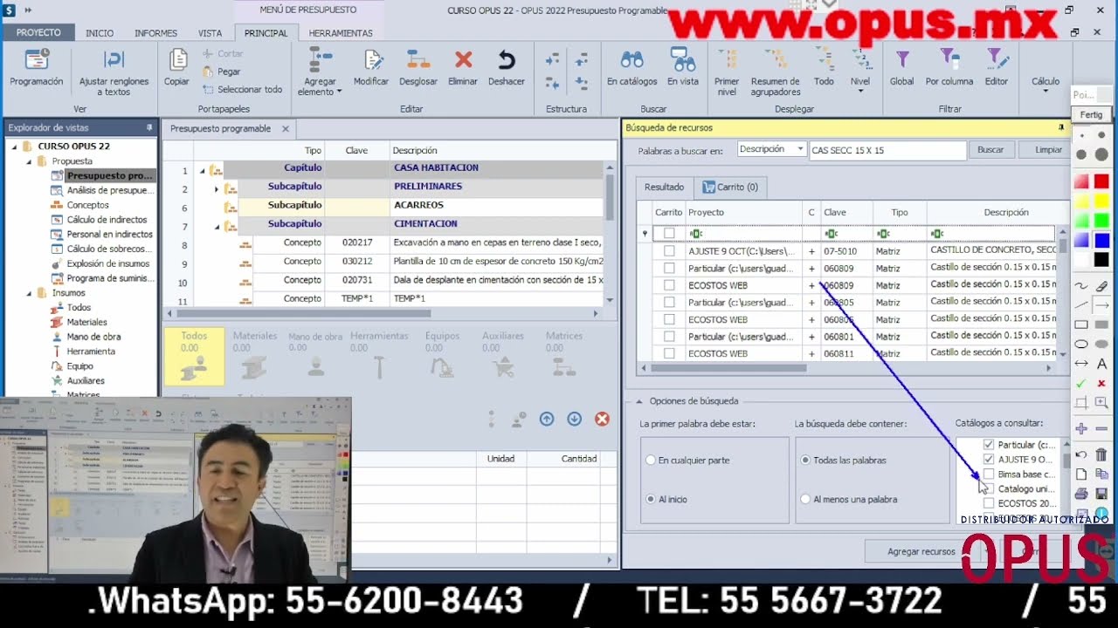Check the Carrito box for code 060805

click(669, 302)
